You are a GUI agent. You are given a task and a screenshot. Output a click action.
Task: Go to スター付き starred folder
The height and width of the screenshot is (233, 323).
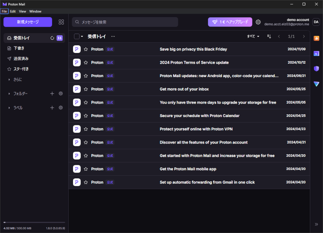tap(34, 69)
